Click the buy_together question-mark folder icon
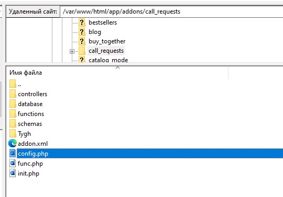Viewport: 283px width, 197px height. coord(82,41)
